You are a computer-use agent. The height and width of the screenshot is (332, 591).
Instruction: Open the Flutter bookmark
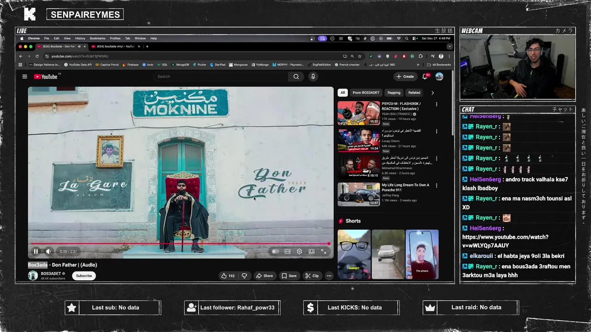point(199,65)
